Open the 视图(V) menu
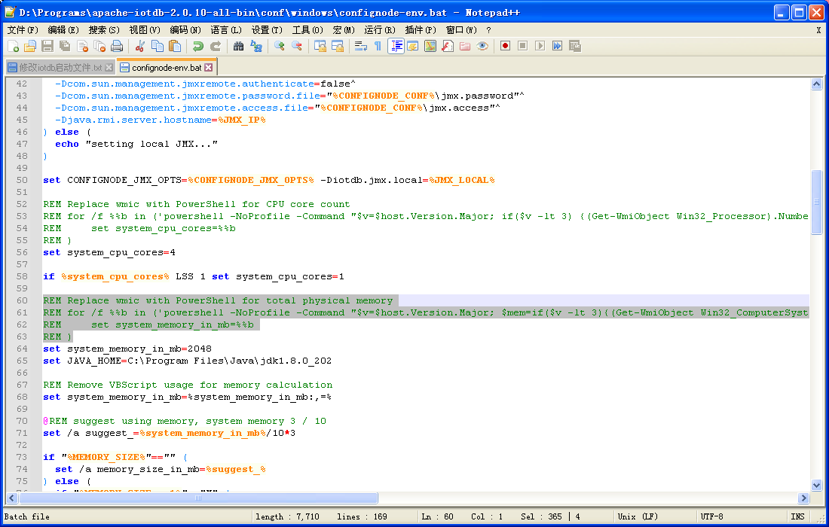Viewport: 829px width, 527px height. click(145, 30)
